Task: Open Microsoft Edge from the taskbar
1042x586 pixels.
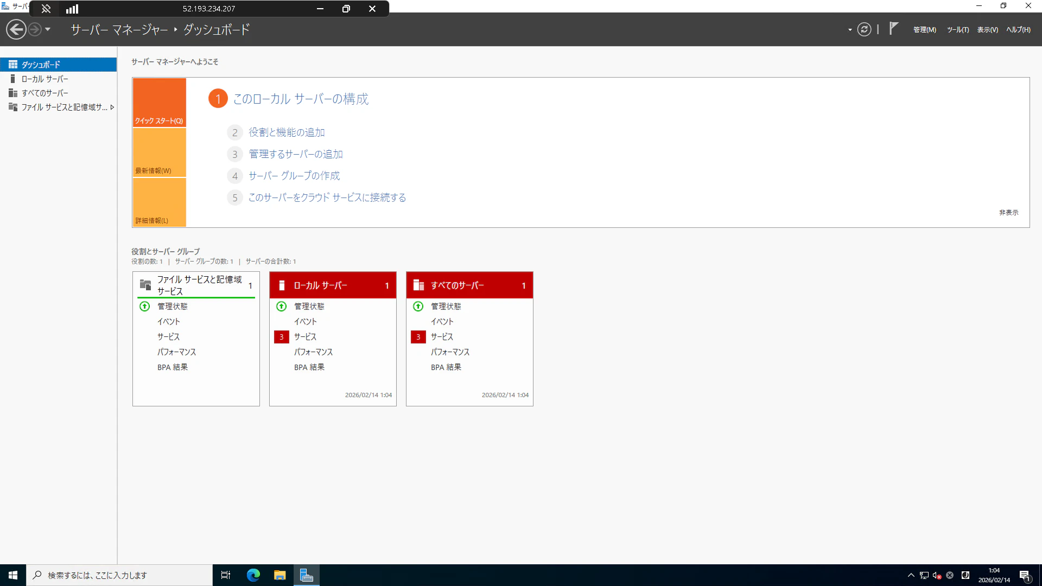Action: tap(253, 575)
